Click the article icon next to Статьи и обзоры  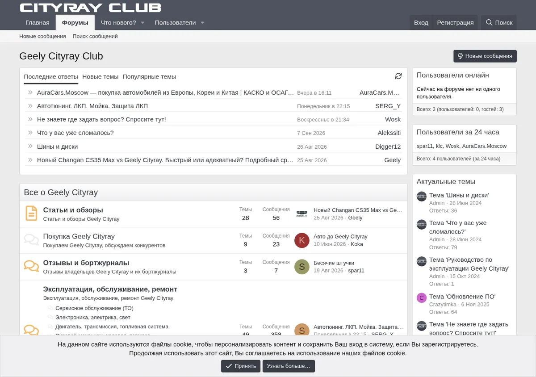pos(31,214)
